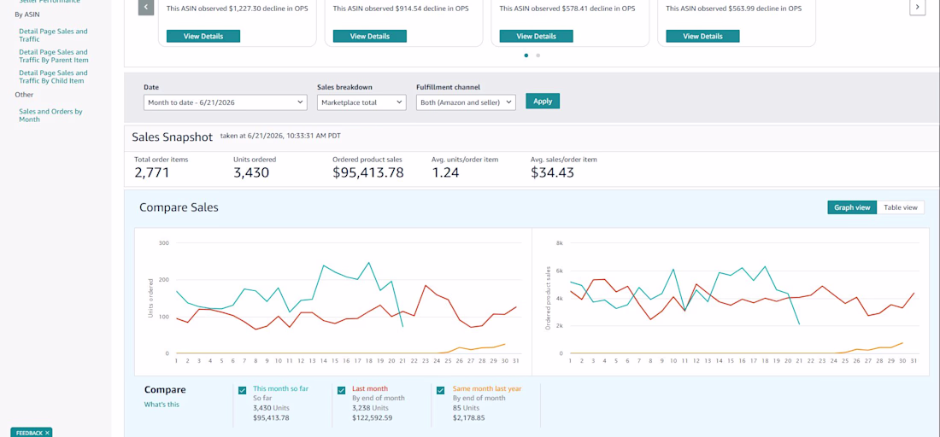This screenshot has height=437, width=940.
Task: Open Detail Page Sales By Child Item
Action: (x=53, y=77)
